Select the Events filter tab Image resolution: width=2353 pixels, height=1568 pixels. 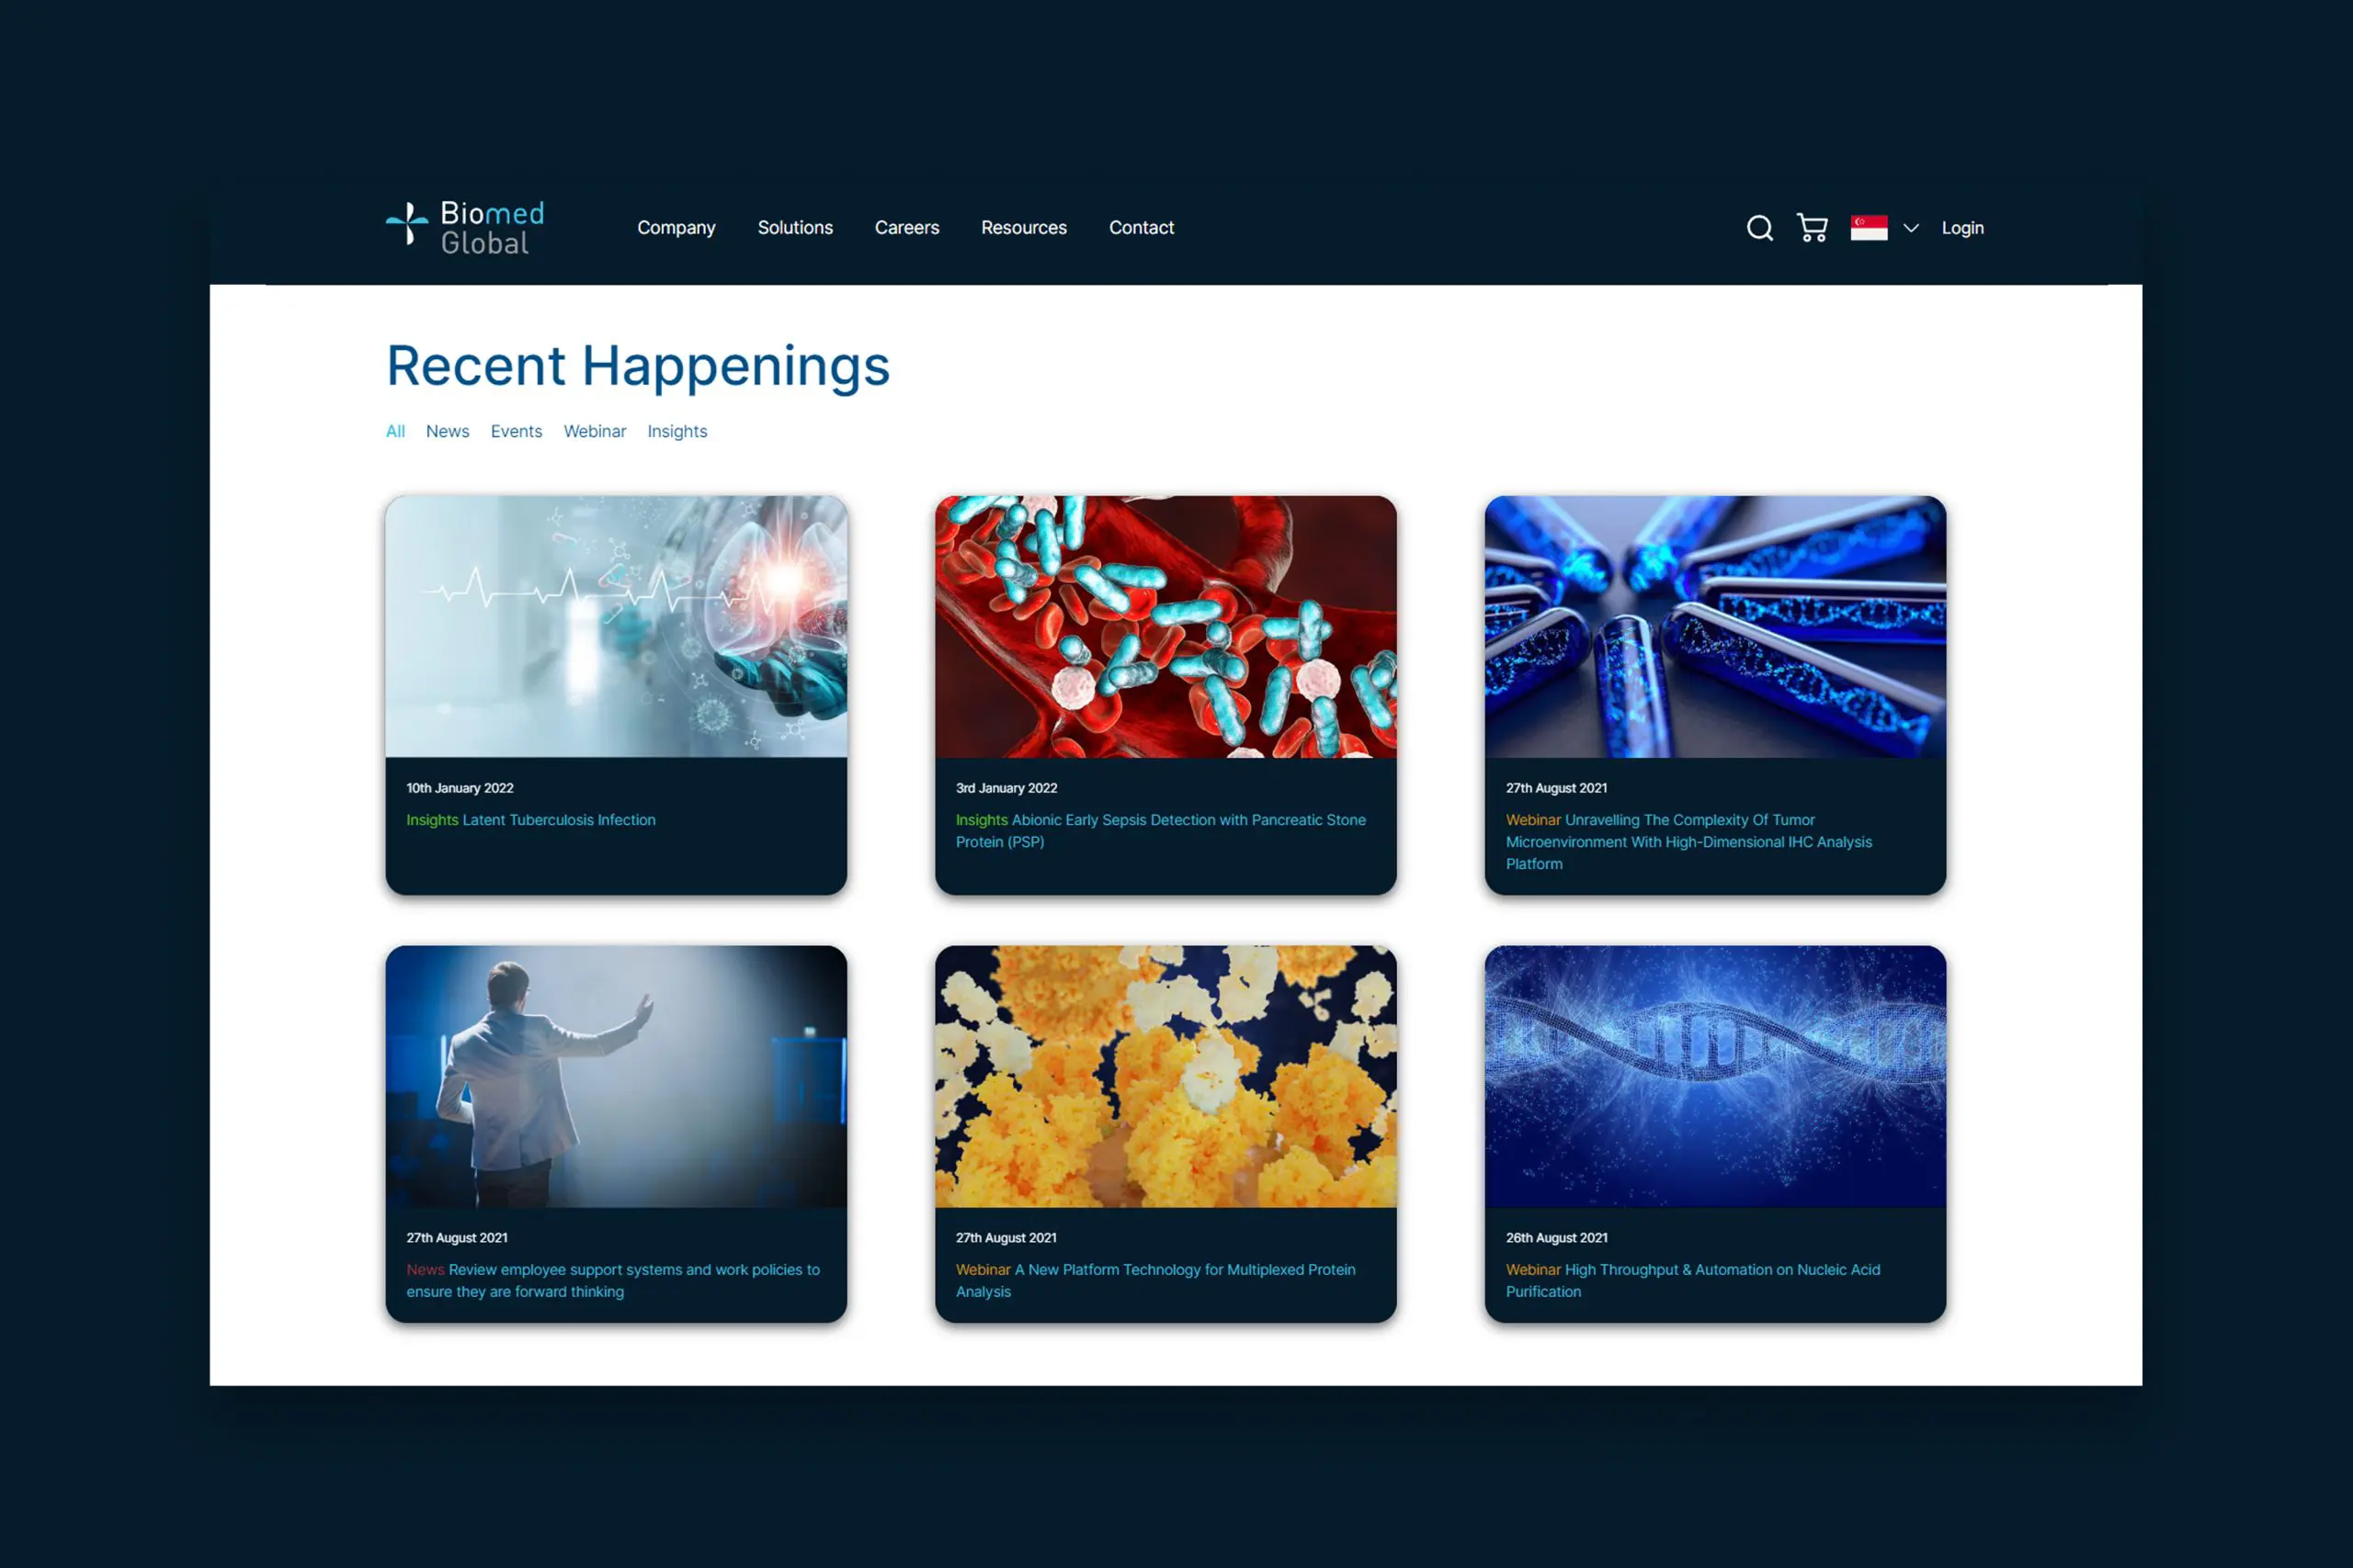[517, 431]
